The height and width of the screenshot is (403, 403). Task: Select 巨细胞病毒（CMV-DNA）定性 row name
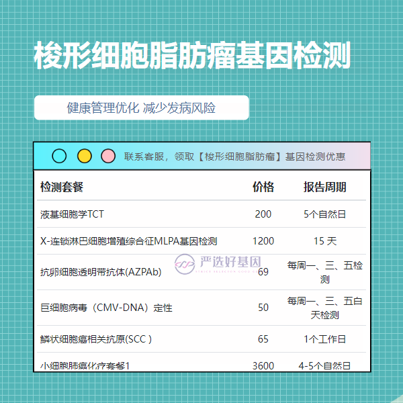pyautogui.click(x=106, y=308)
